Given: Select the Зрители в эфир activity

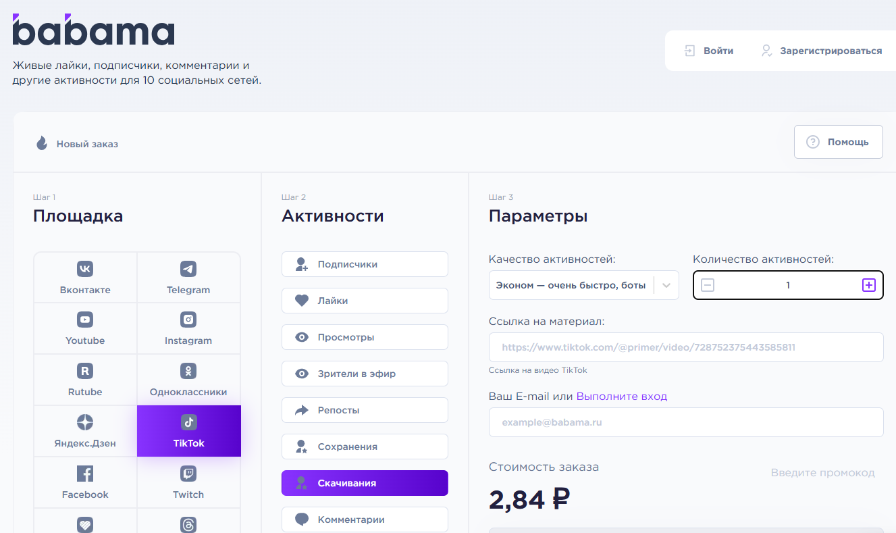Looking at the screenshot, I should pyautogui.click(x=365, y=374).
